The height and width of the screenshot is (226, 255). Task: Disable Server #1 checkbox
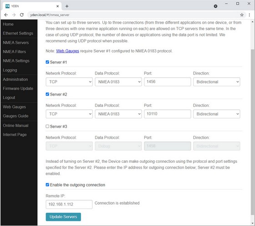47,62
